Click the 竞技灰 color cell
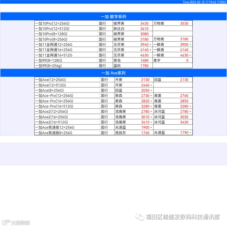This screenshot has height=227, width=227. 121,133
